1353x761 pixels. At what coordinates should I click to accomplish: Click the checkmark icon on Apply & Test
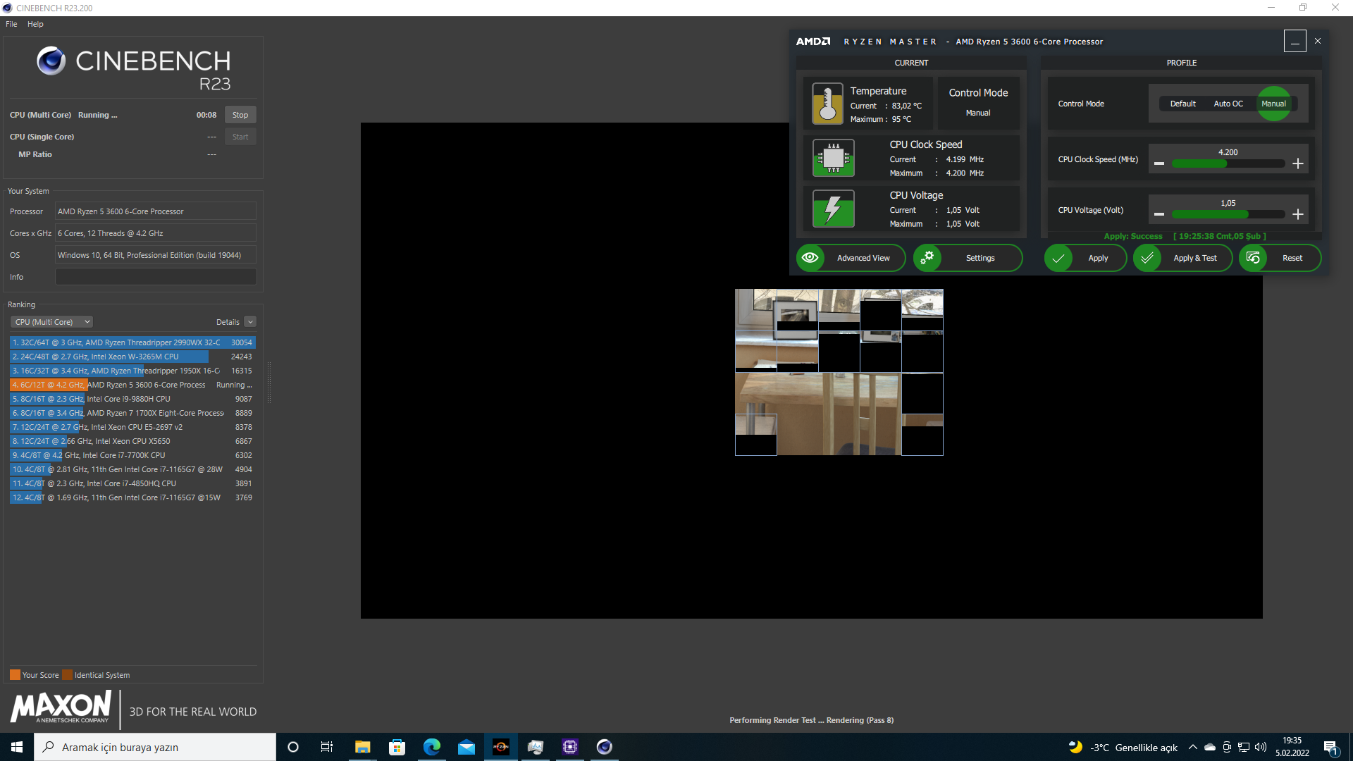click(1147, 258)
